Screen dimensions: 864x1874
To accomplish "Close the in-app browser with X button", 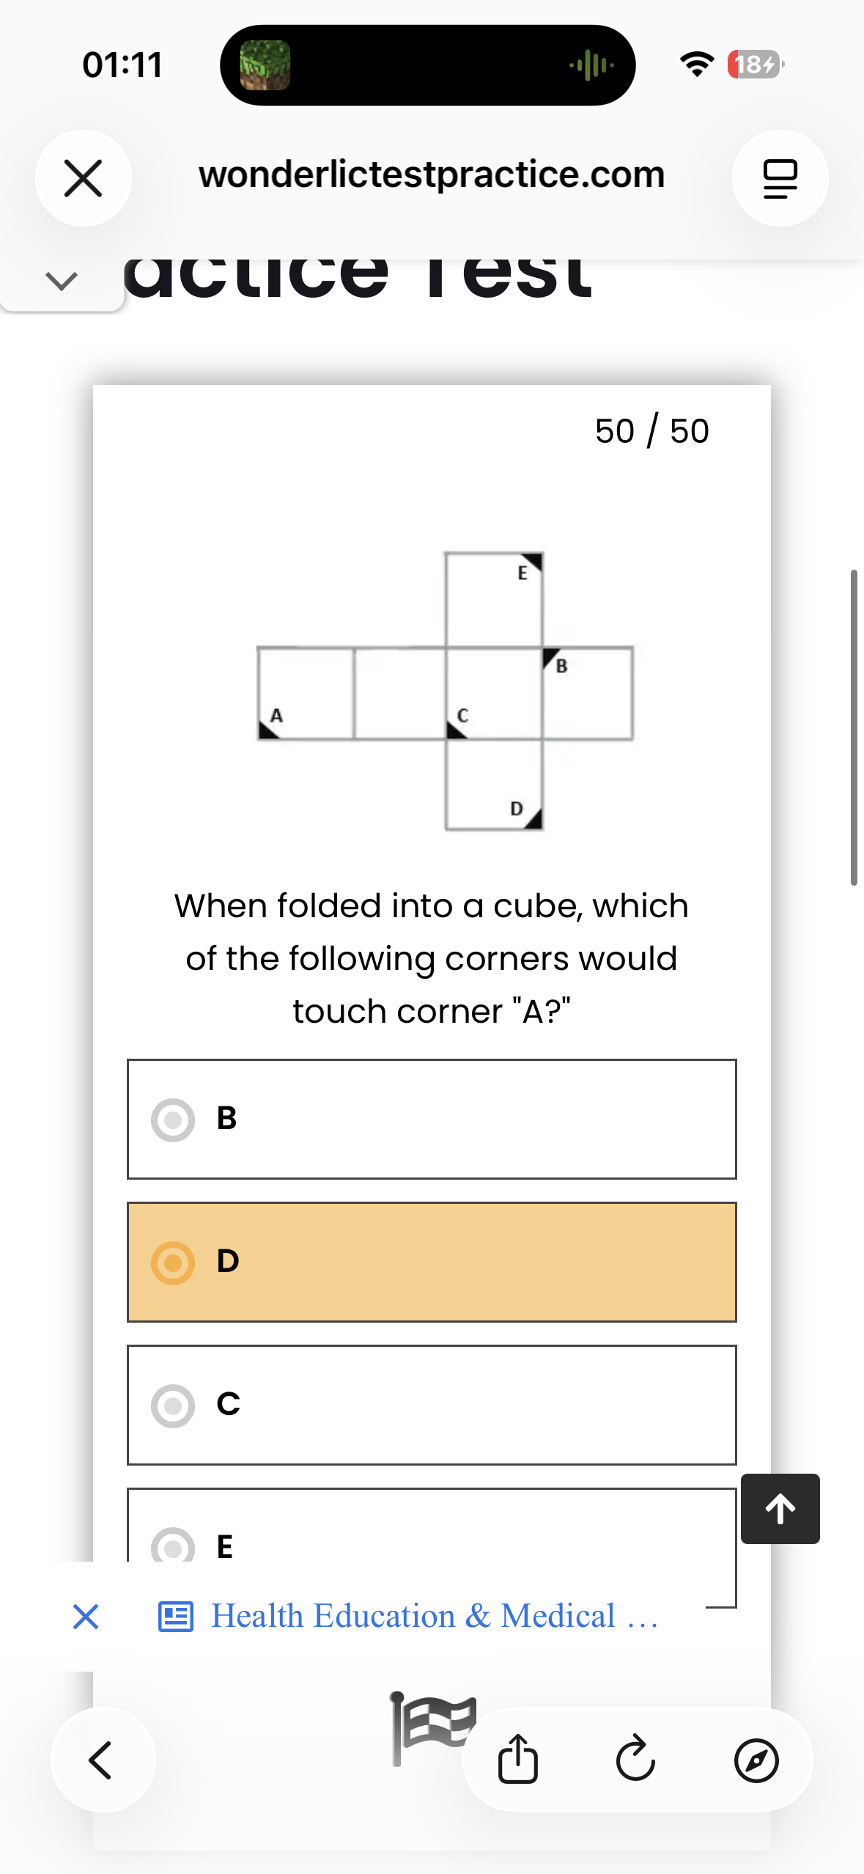I will pyautogui.click(x=83, y=178).
